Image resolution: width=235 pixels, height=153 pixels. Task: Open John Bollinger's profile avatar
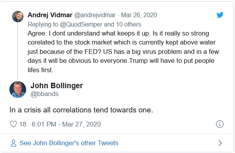pos(18,90)
